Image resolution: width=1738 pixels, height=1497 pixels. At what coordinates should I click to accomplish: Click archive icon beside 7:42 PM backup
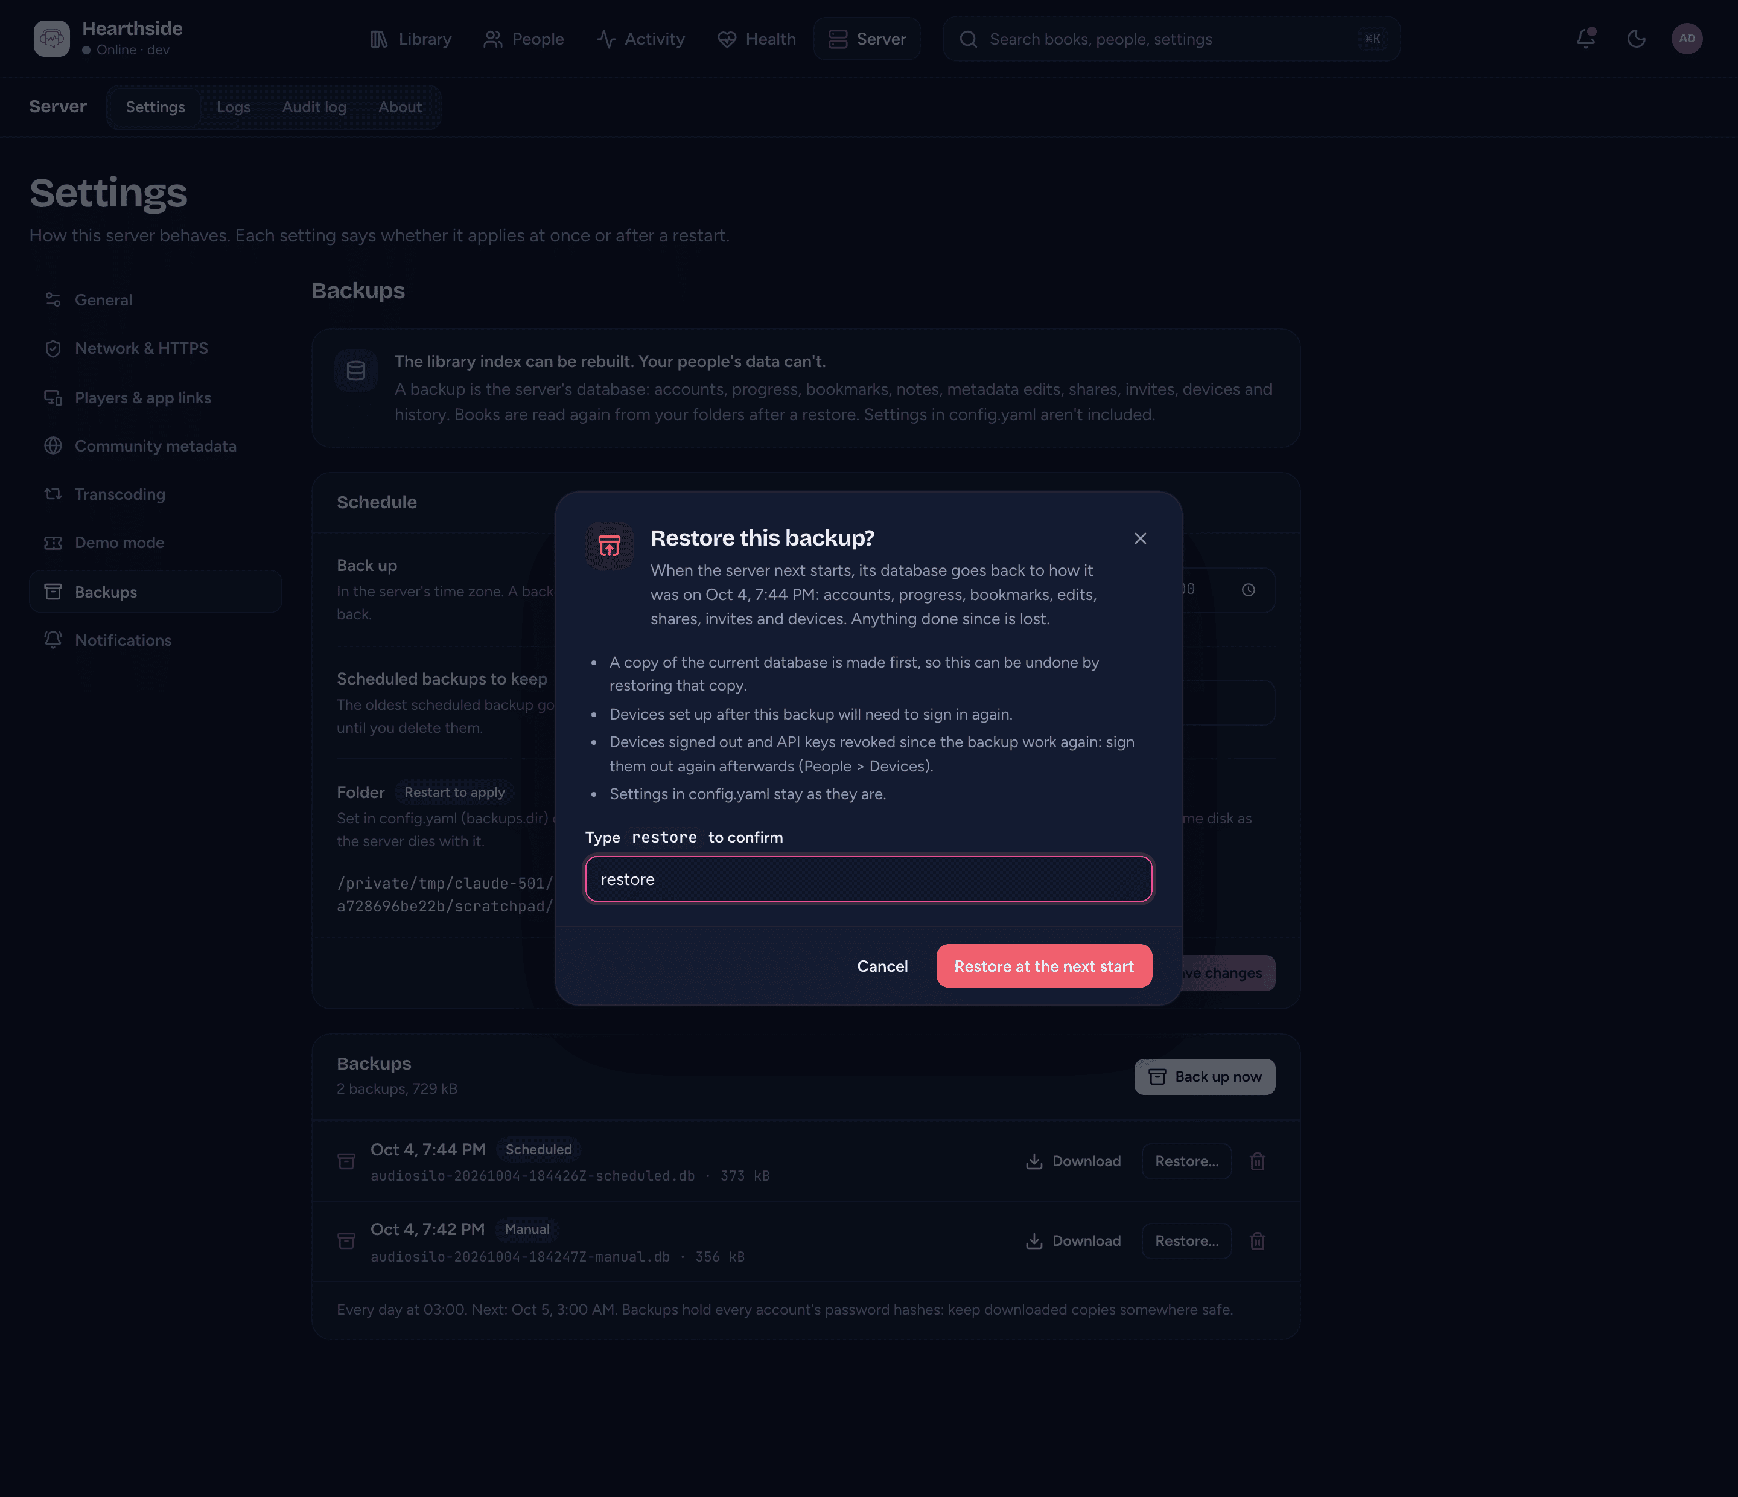pyautogui.click(x=346, y=1241)
